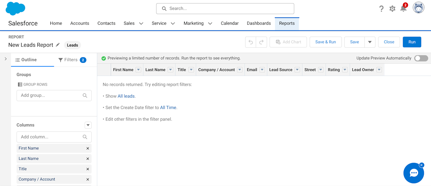
Task: Click the Add Chart button
Action: pyautogui.click(x=288, y=42)
